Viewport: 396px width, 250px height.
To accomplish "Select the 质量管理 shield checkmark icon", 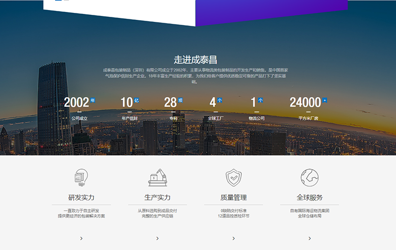I will 233,177.
